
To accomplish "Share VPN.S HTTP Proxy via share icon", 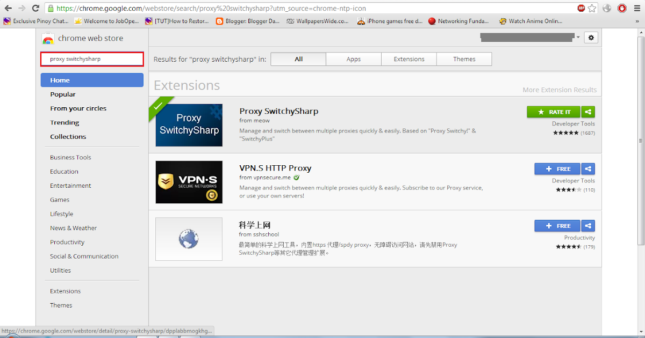I will (x=589, y=169).
